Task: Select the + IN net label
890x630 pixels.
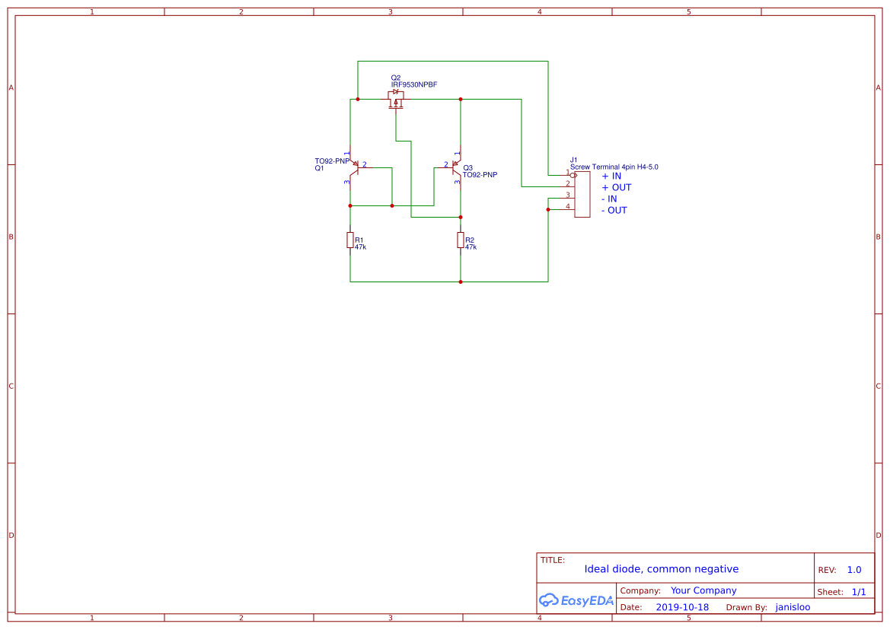Action: (x=613, y=176)
